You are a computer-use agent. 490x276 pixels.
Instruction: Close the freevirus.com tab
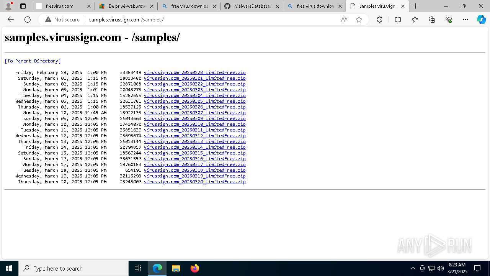(x=89, y=6)
